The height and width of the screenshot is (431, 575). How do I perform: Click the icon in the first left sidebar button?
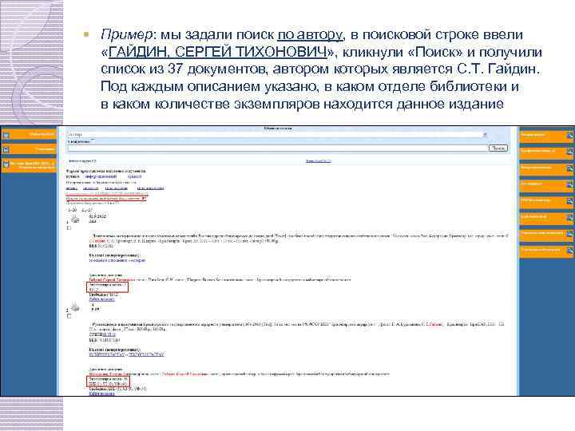[6, 136]
